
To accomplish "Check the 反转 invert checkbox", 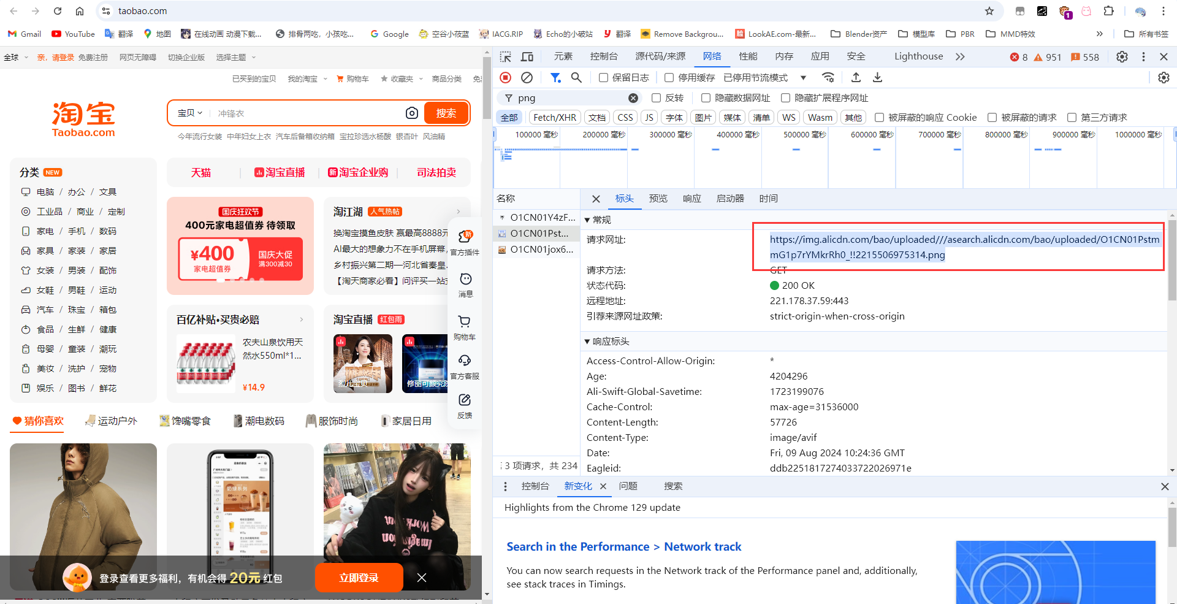I will [656, 98].
